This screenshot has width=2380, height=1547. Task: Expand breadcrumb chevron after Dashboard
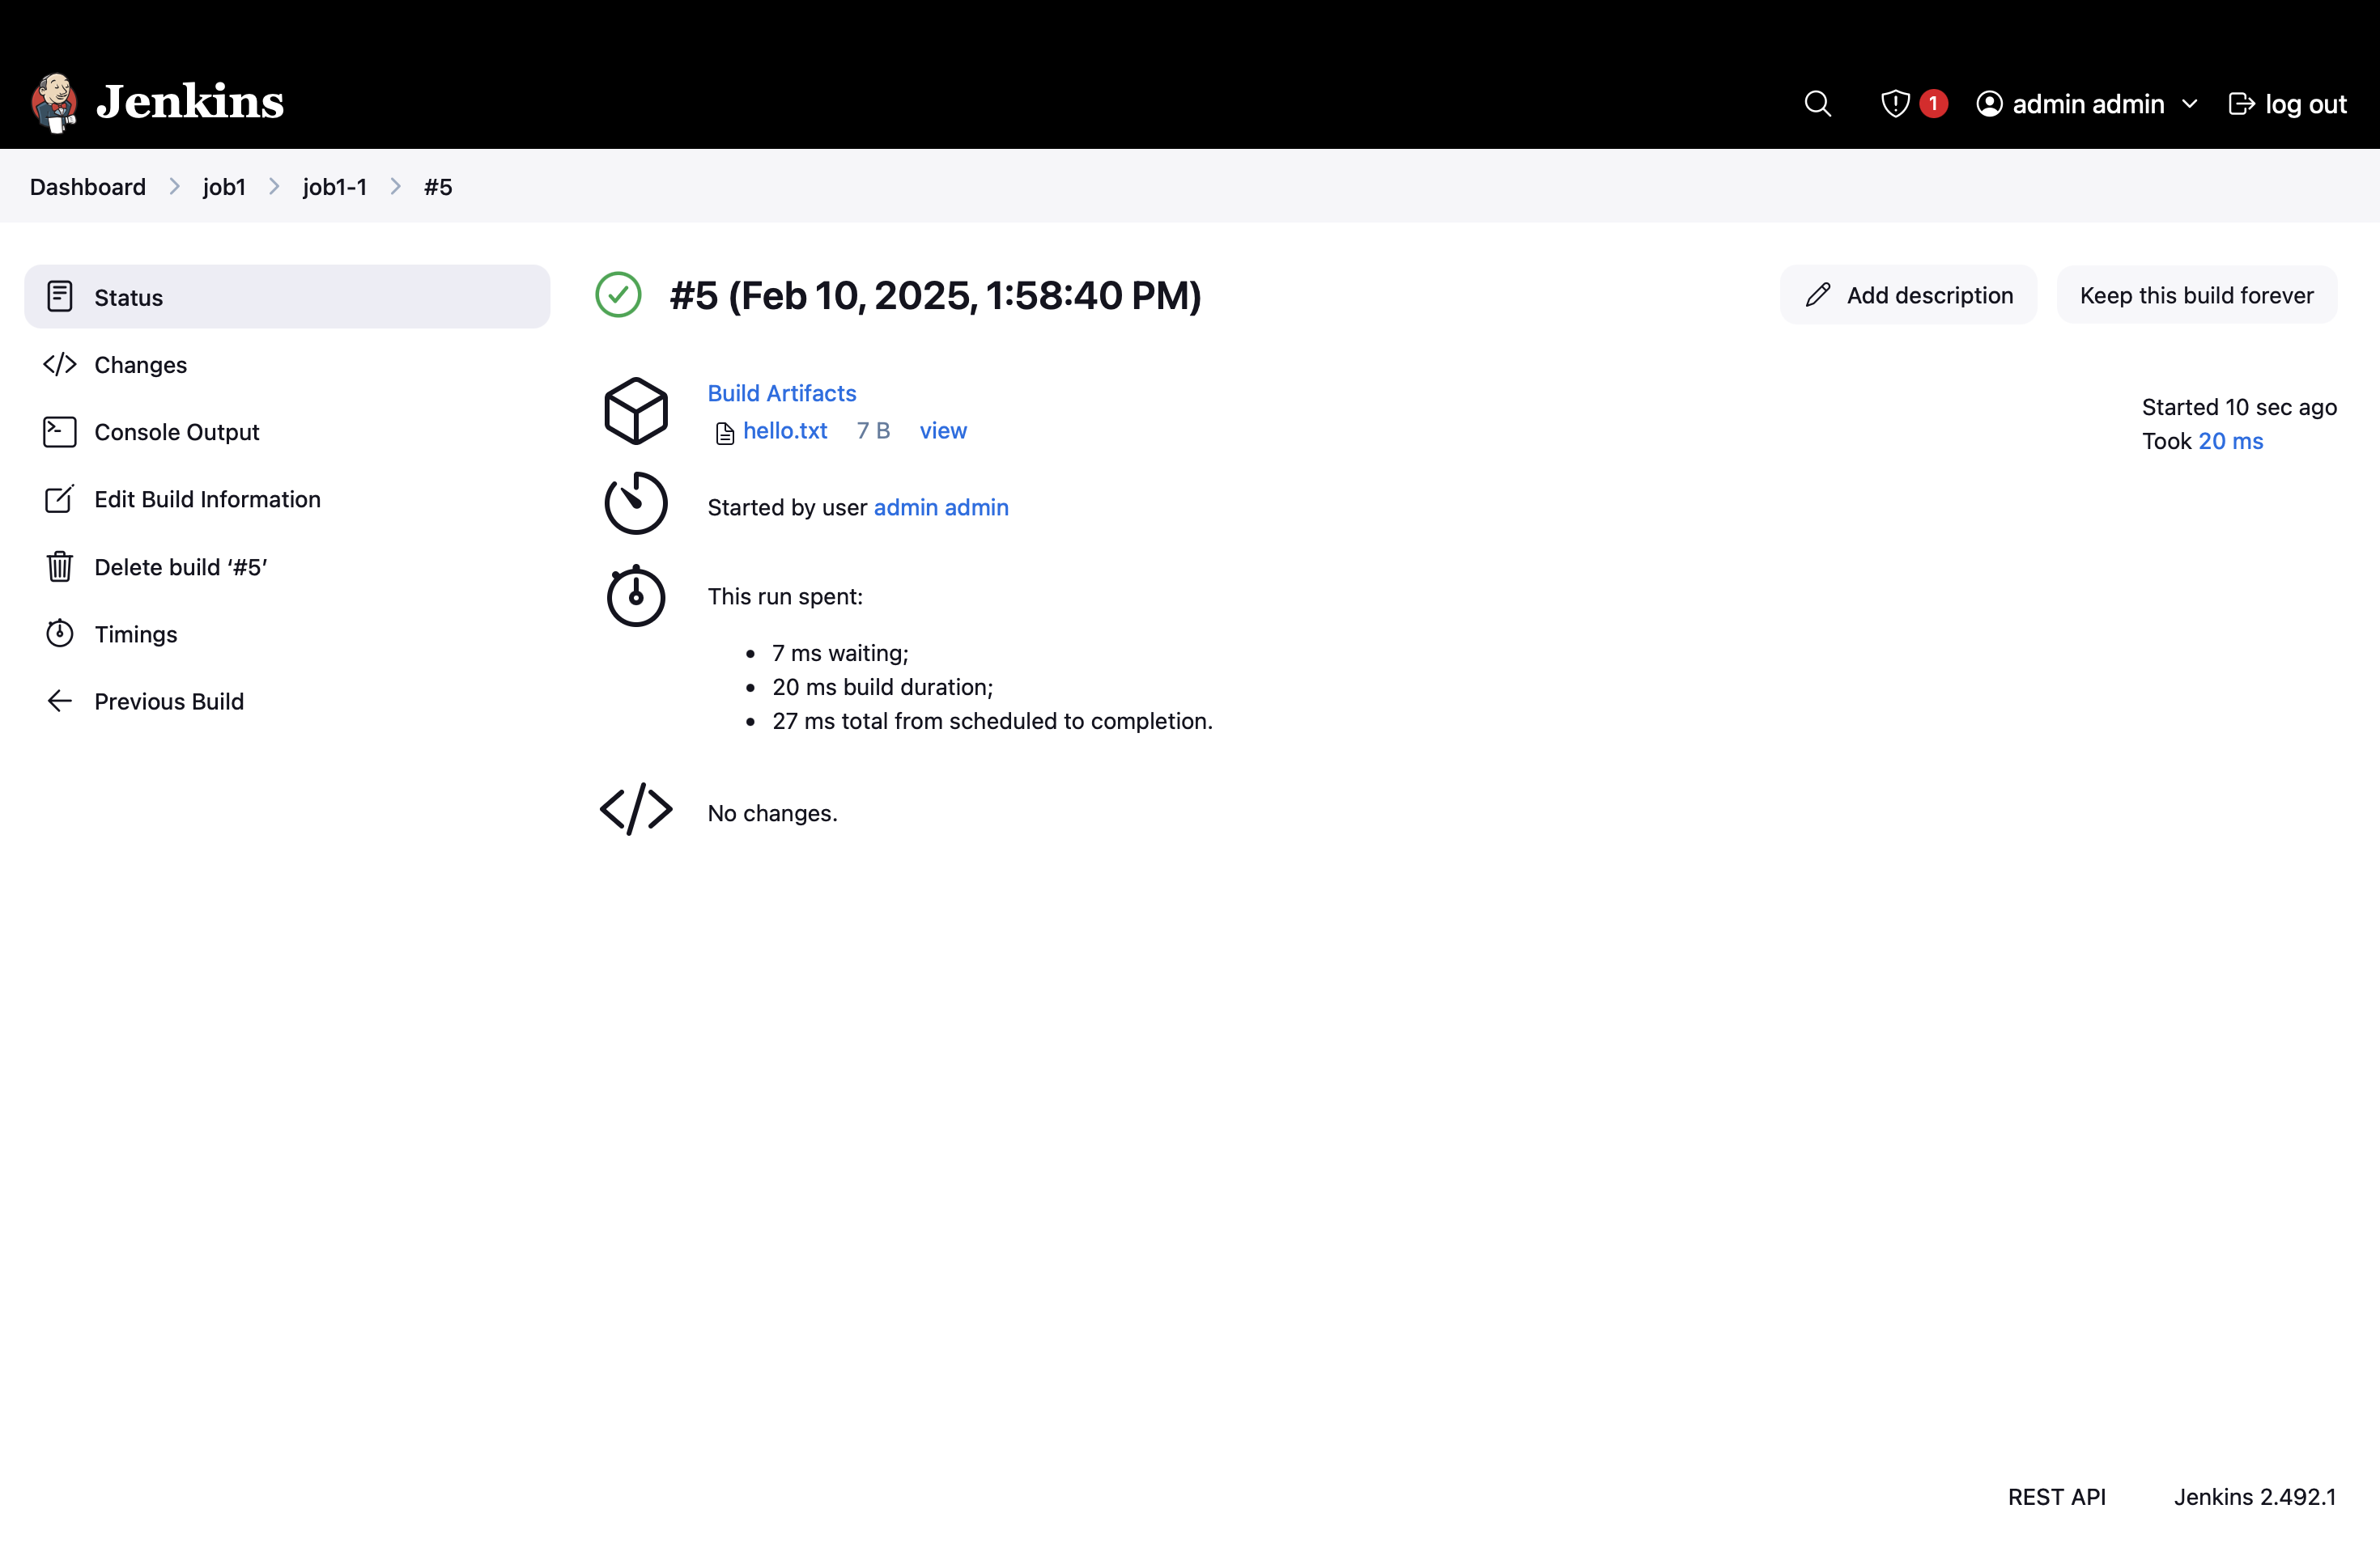click(175, 187)
